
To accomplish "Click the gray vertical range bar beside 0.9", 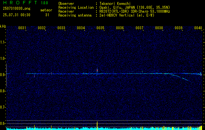I will tap(6, 75).
